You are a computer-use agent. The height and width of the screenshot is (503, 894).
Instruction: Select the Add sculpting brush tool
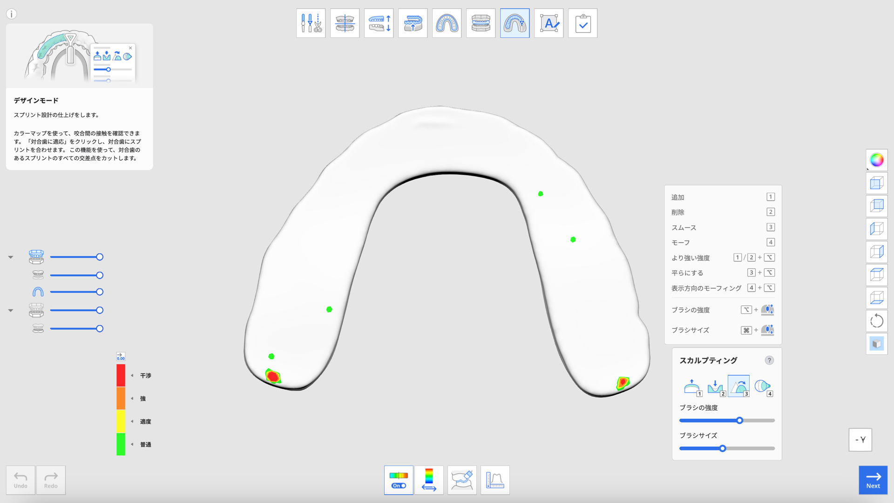[693, 387]
